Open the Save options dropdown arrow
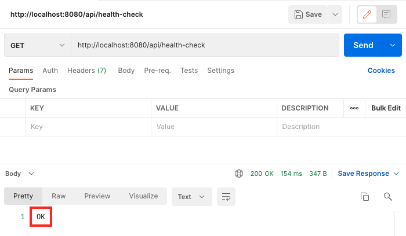This screenshot has width=406, height=236. (335, 14)
